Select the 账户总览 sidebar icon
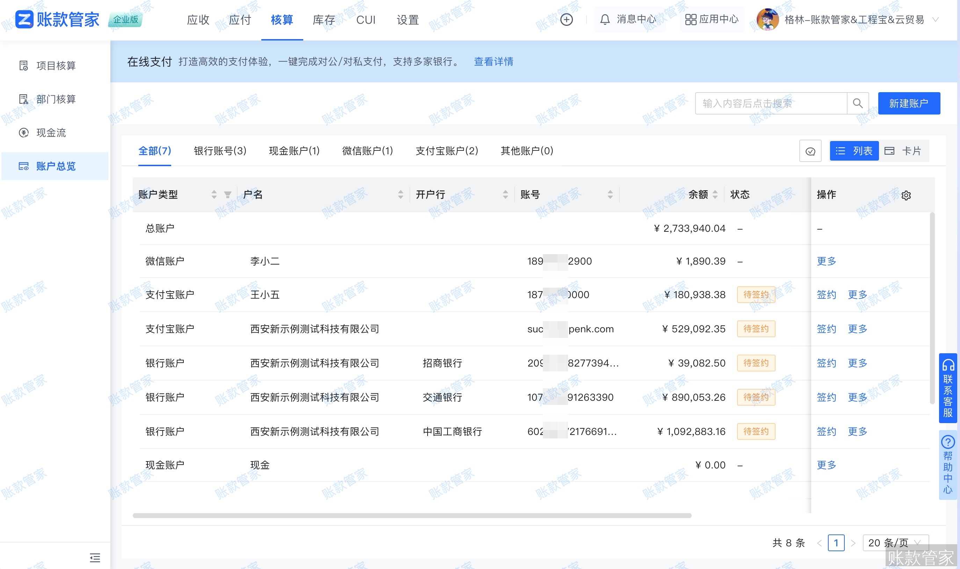960x569 pixels. (24, 167)
